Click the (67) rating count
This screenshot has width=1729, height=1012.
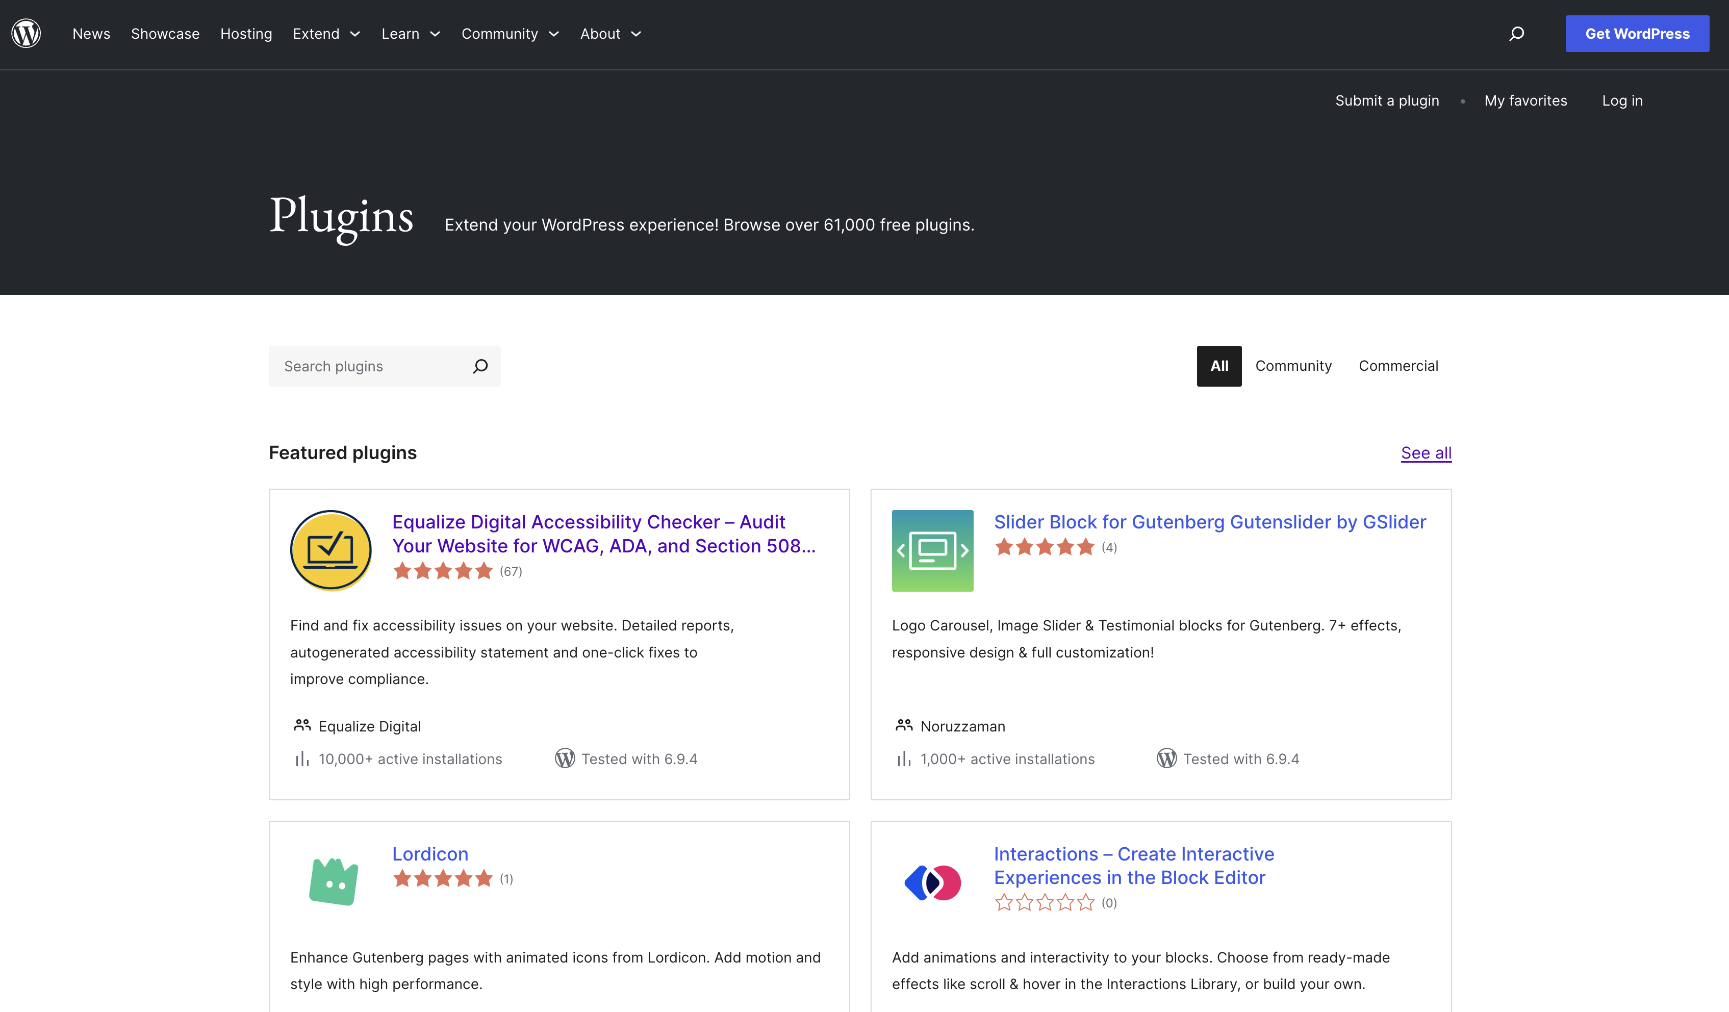pos(511,571)
